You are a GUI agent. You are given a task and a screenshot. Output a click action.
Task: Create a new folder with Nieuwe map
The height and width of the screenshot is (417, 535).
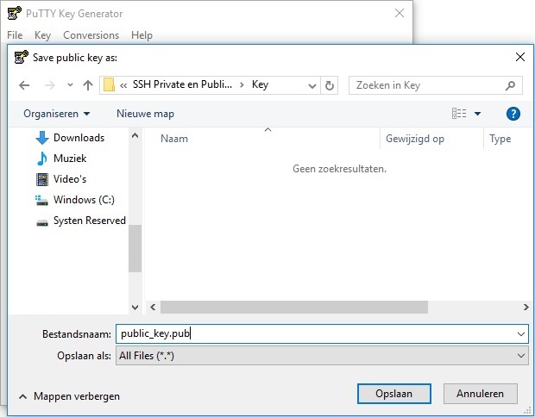click(145, 114)
